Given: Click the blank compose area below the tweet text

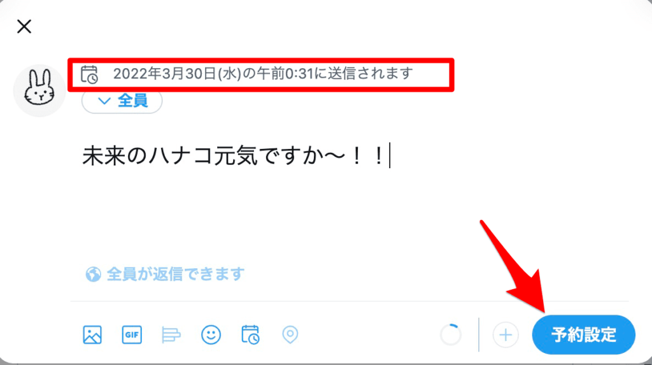Looking at the screenshot, I should (x=350, y=212).
